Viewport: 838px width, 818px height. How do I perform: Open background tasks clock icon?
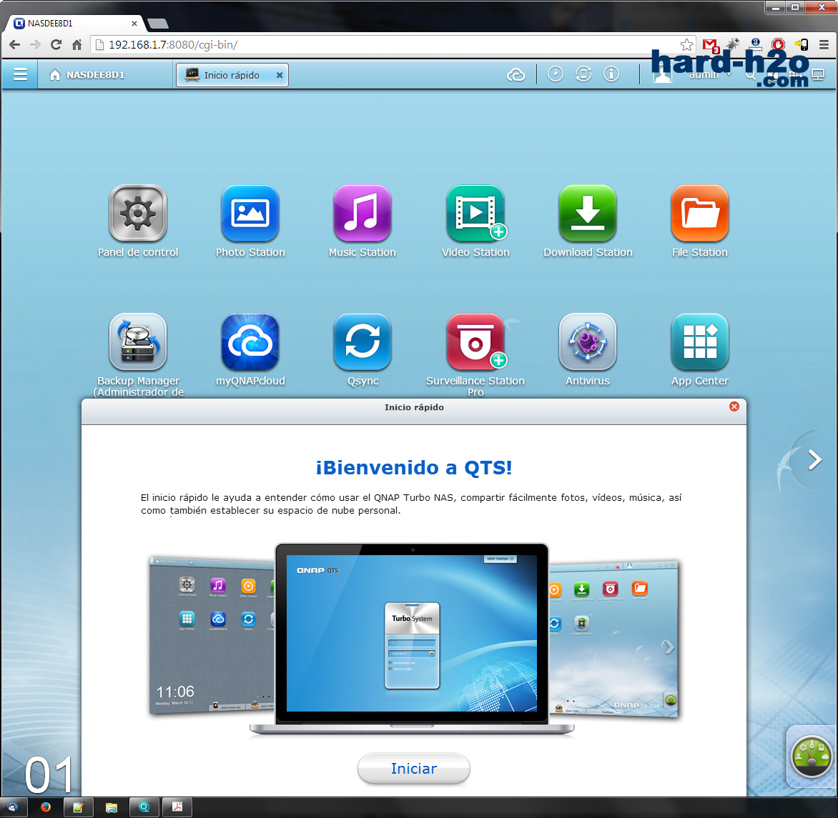pos(556,74)
